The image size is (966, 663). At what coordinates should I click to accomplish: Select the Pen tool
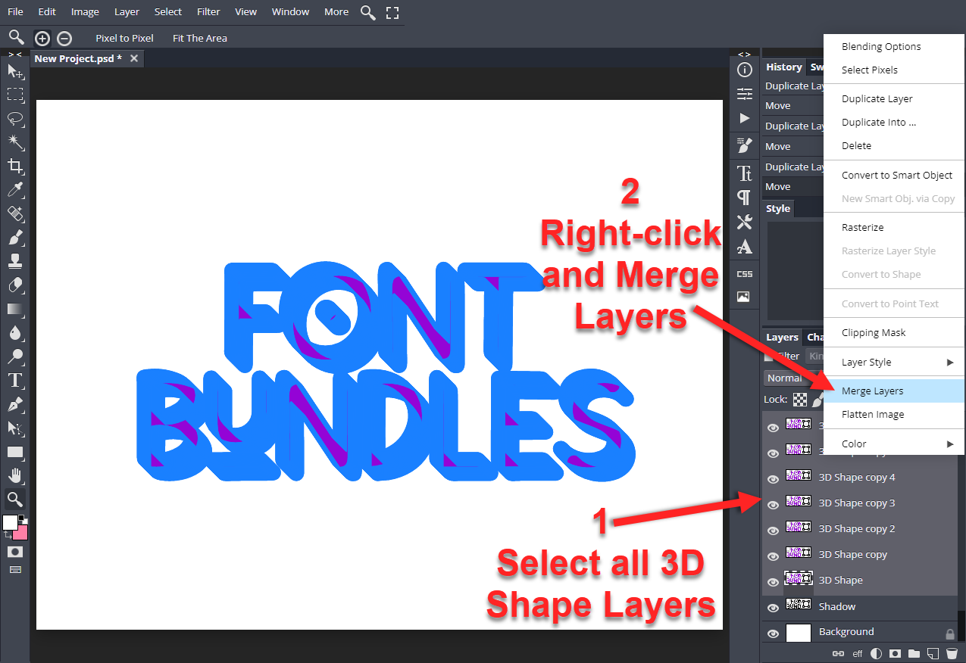[x=15, y=404]
